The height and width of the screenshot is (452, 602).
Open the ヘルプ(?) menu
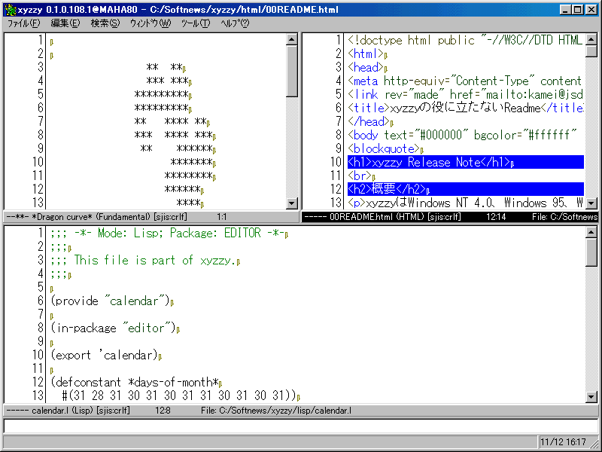pos(235,23)
